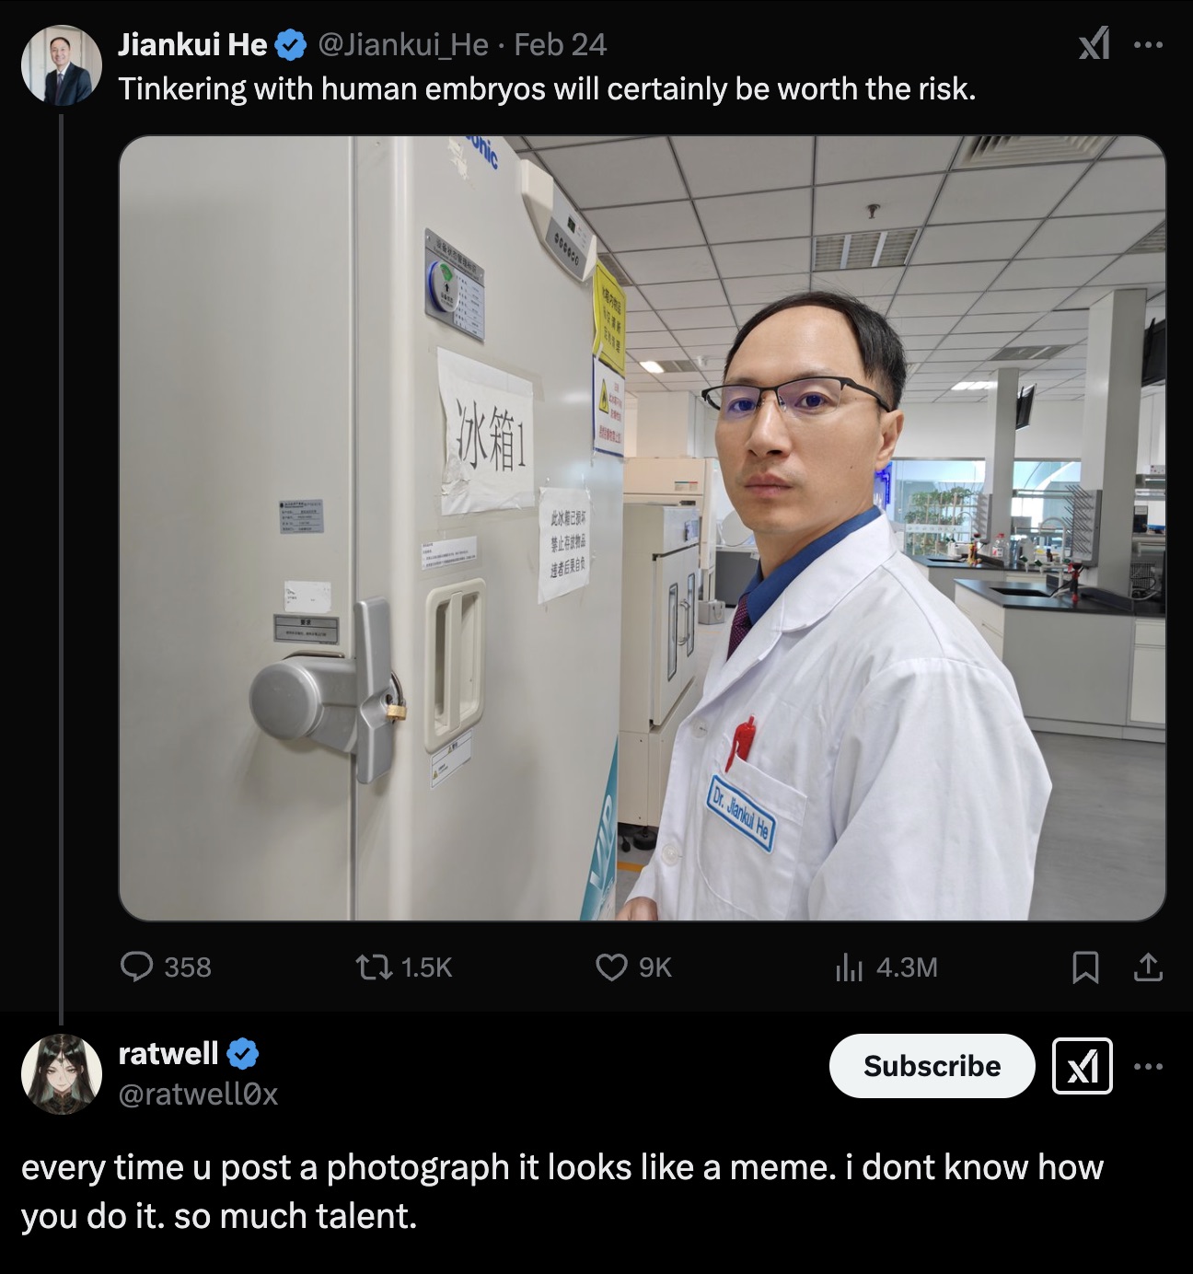This screenshot has width=1193, height=1274.
Task: Bookmark Jiankui He's tweet
Action: pos(1086,967)
